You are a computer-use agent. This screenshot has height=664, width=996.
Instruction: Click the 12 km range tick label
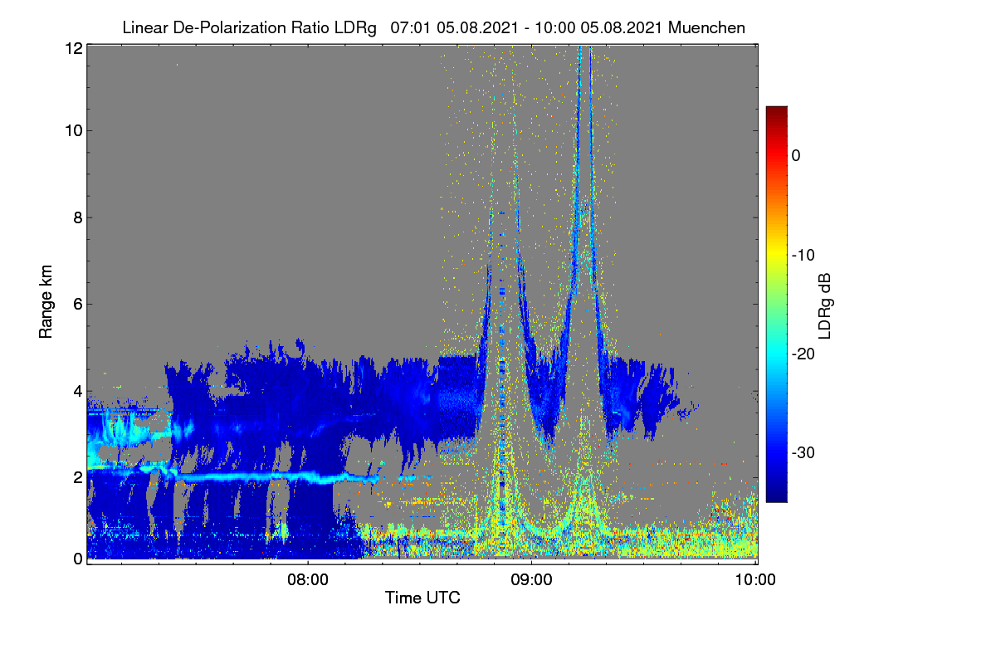tap(73, 48)
